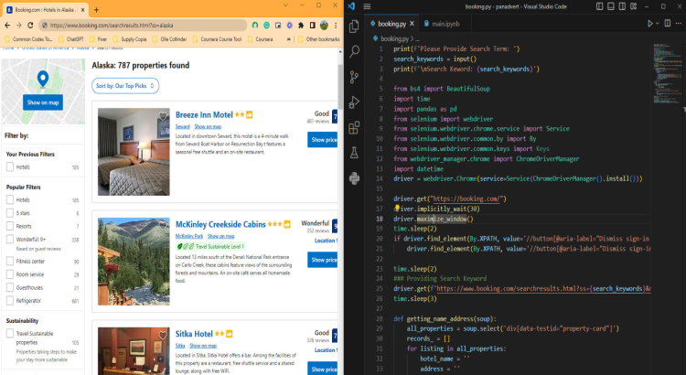Check Hotels under Your Previous Filters
This screenshot has height=375, width=686.
[10, 166]
